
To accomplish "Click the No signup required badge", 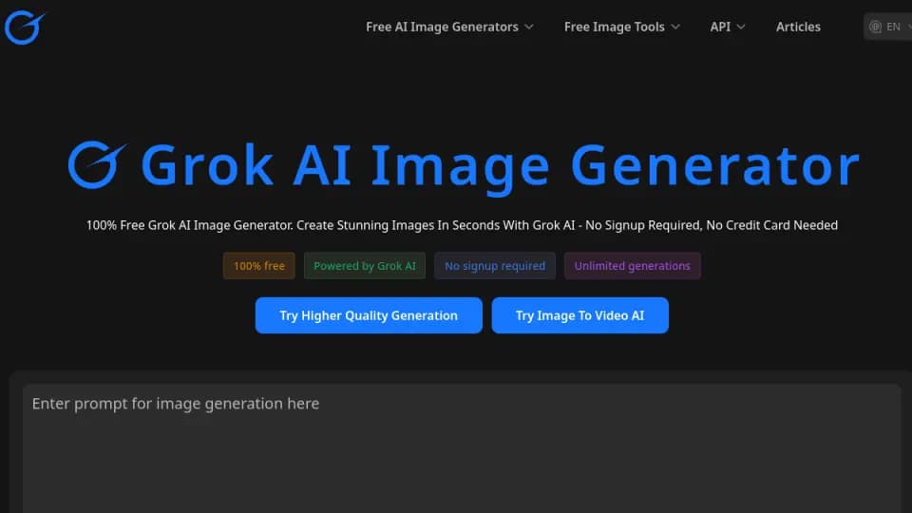I will click(x=495, y=266).
